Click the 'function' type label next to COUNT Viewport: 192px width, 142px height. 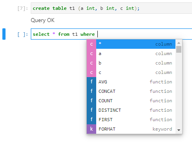[161, 101]
